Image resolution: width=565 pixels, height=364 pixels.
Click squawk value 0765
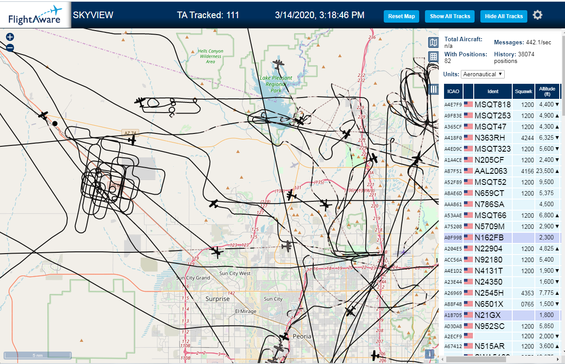[527, 304]
